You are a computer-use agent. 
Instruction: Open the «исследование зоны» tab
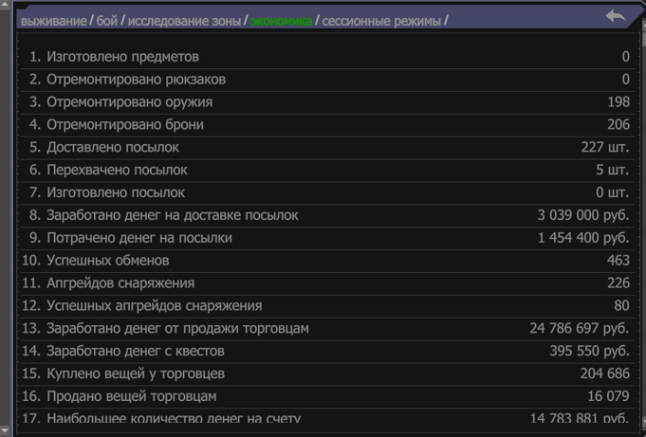(x=184, y=20)
